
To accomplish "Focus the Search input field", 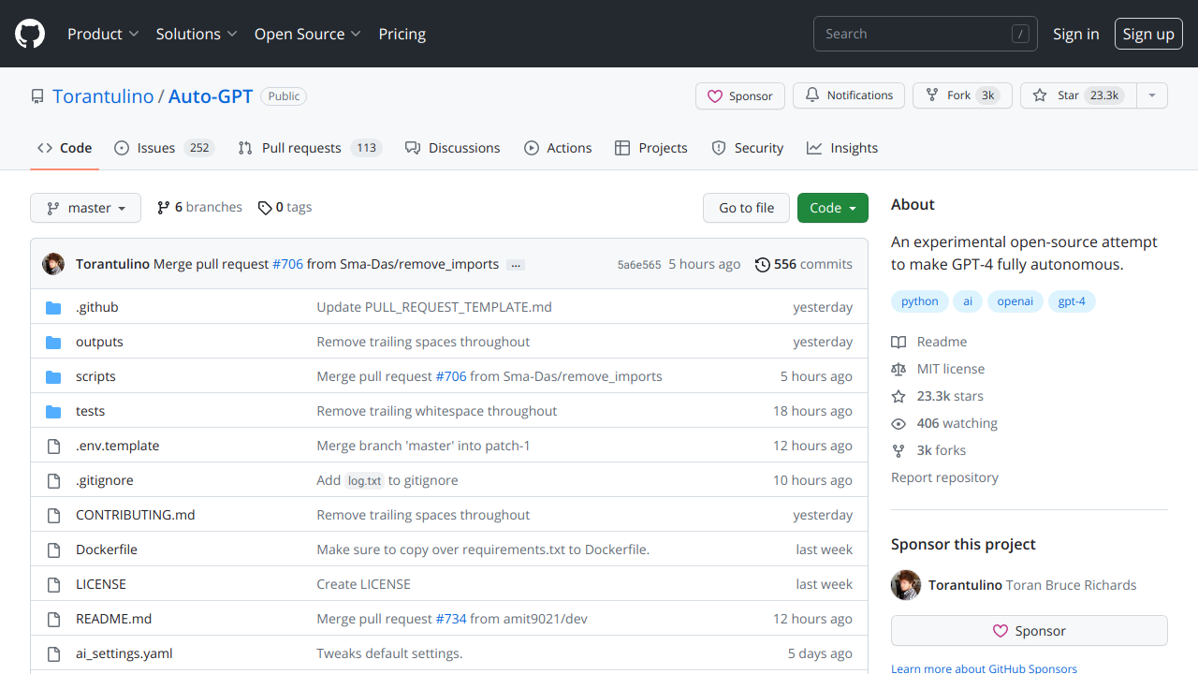I will (x=926, y=34).
